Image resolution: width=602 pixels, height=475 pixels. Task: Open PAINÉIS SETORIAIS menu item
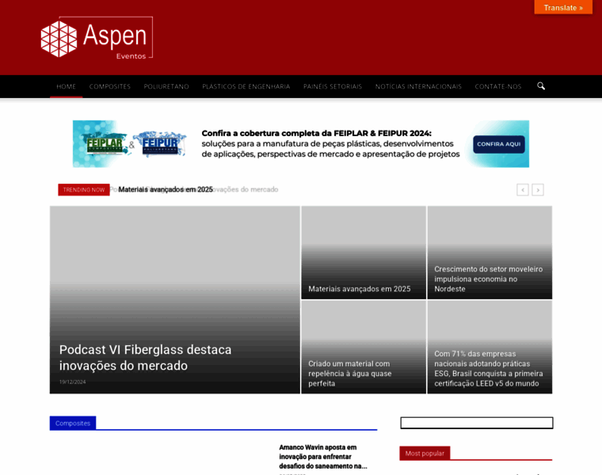coord(333,86)
